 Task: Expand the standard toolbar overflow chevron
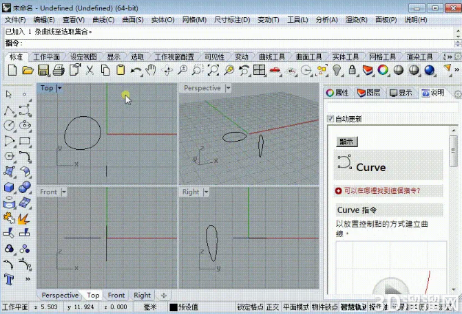click(x=456, y=70)
